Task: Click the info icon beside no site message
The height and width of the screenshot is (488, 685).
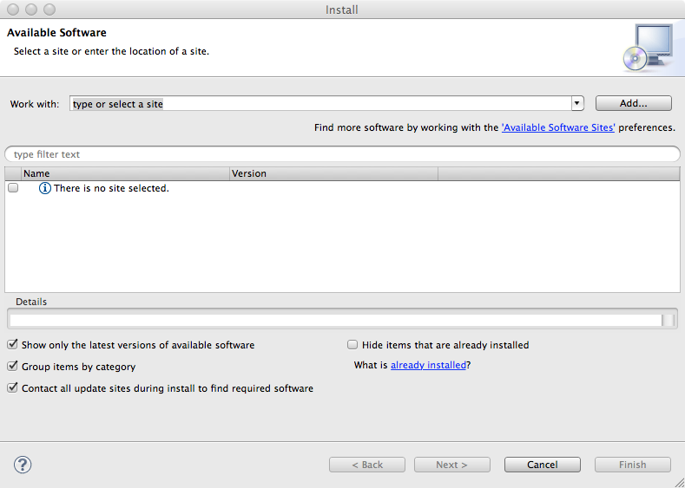Action: pyautogui.click(x=45, y=188)
